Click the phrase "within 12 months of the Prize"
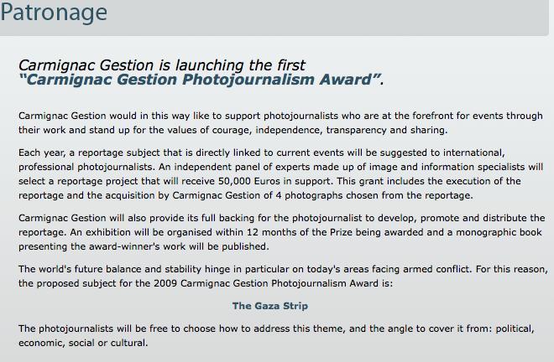554x362 pixels. tap(284, 232)
